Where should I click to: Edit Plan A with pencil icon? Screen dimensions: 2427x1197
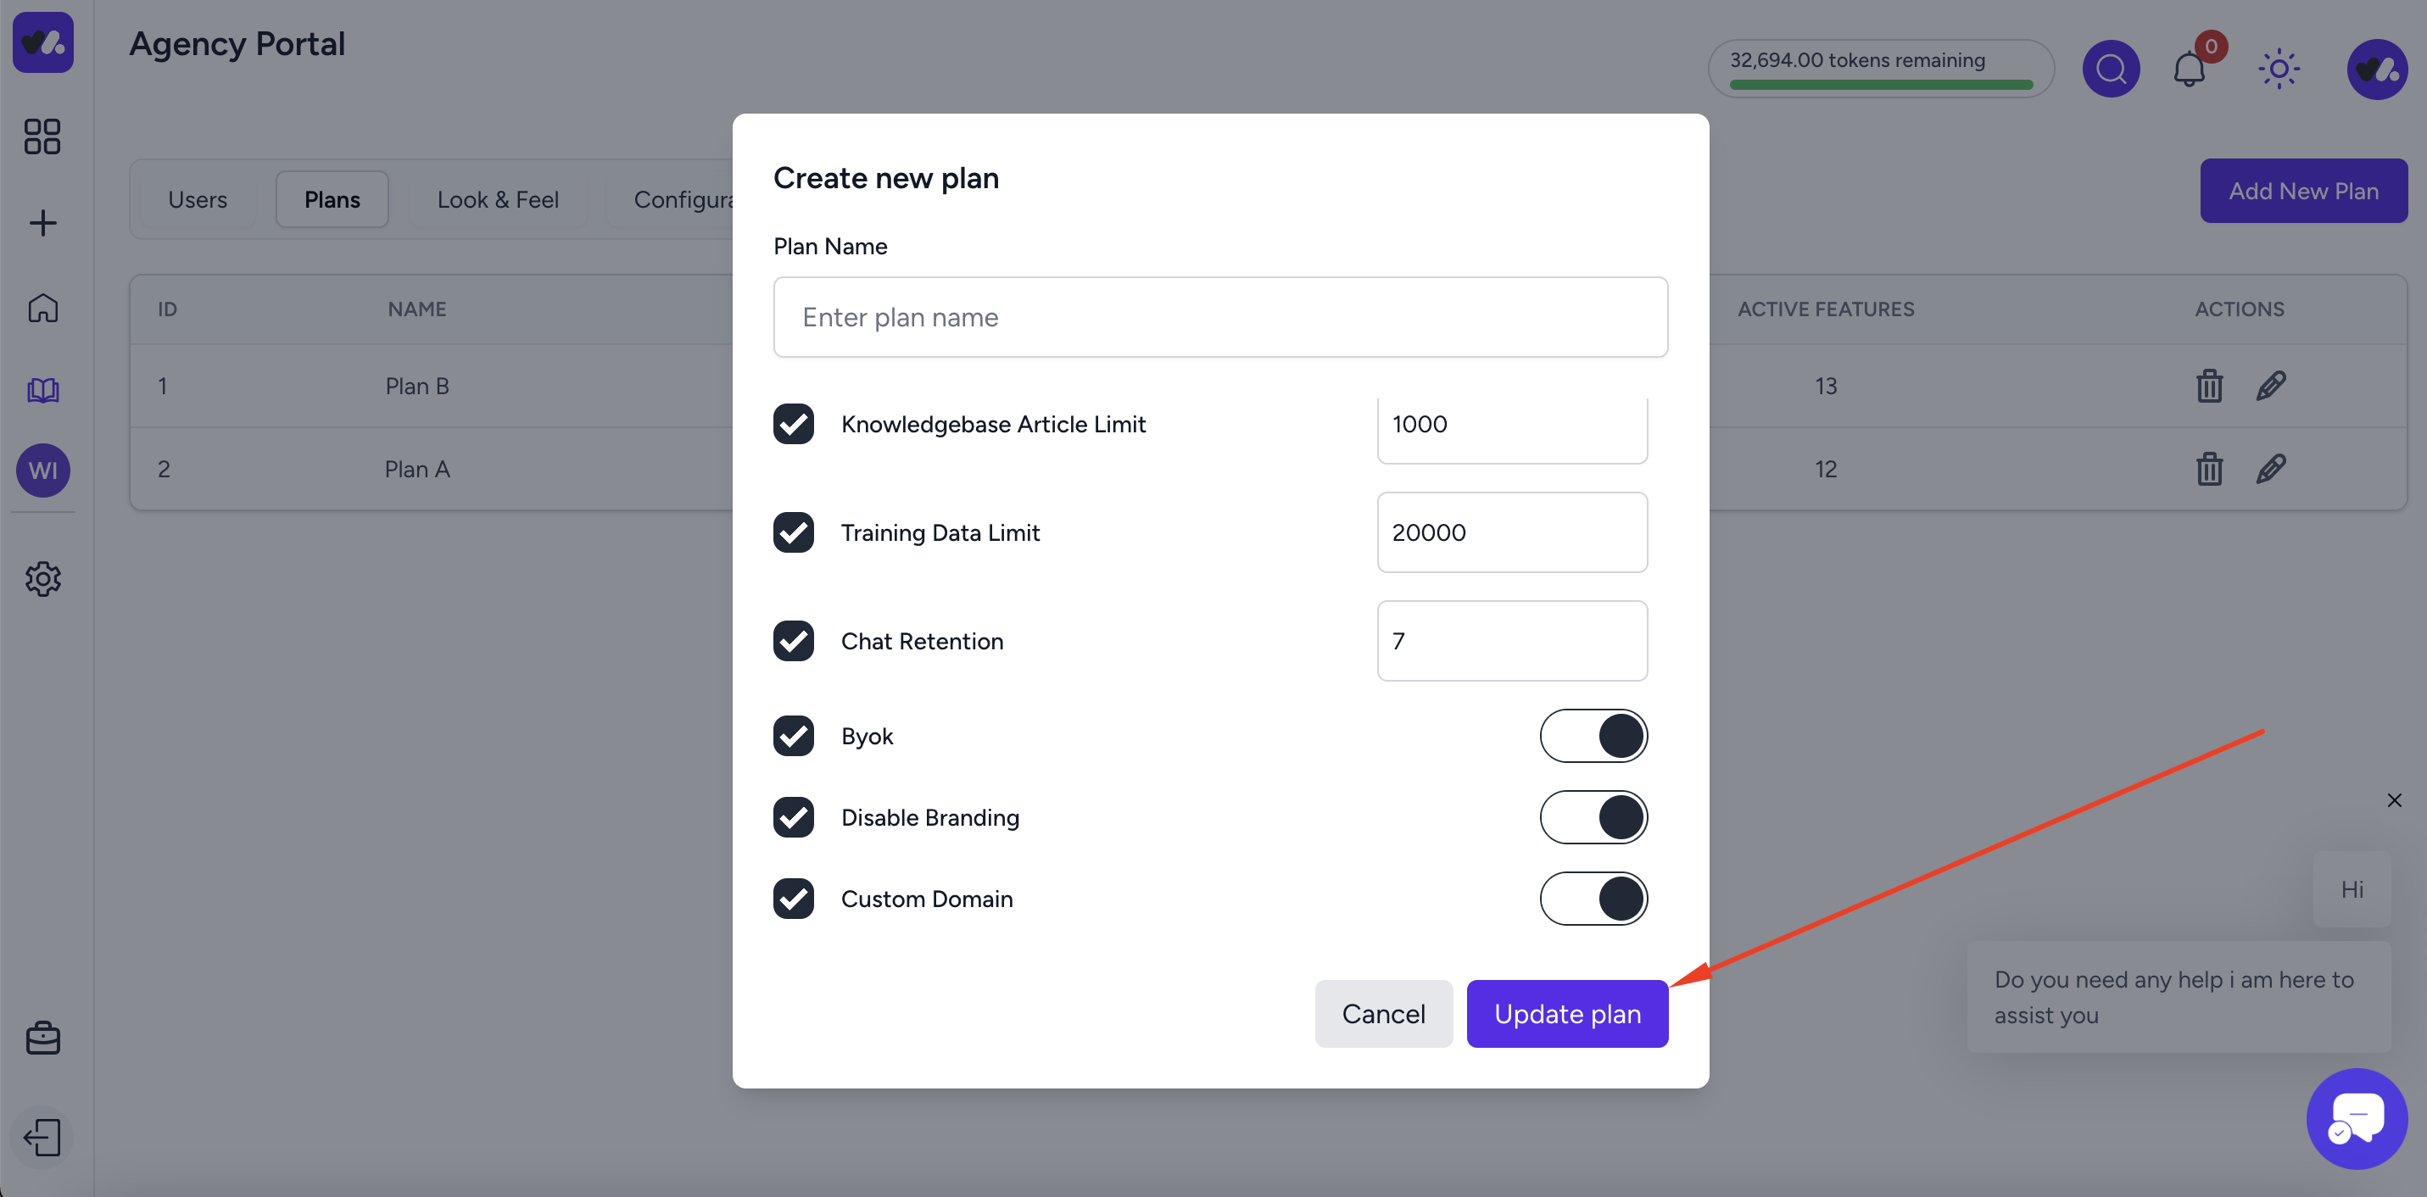(x=2271, y=468)
